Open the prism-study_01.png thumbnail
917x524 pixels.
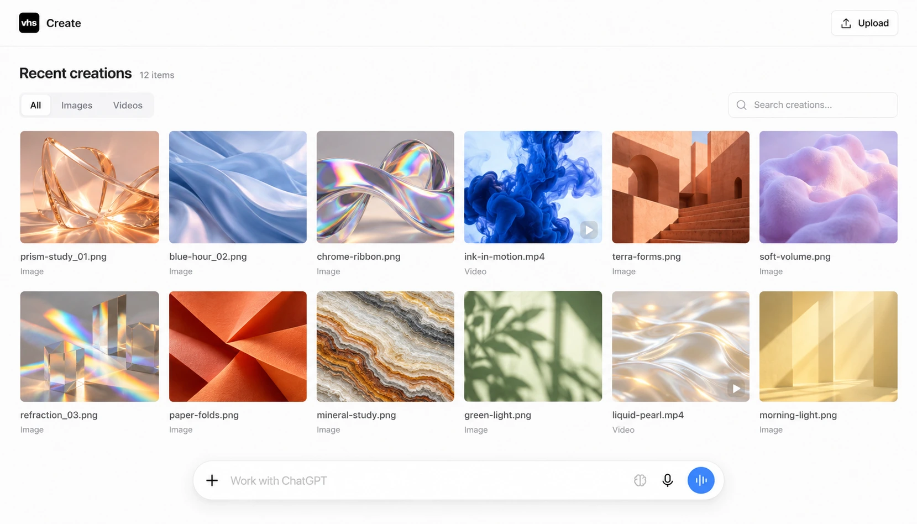(90, 187)
